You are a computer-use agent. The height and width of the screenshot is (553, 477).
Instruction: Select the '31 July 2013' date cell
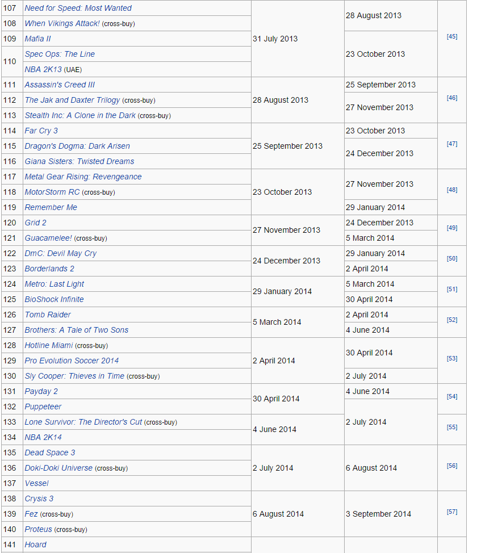298,39
